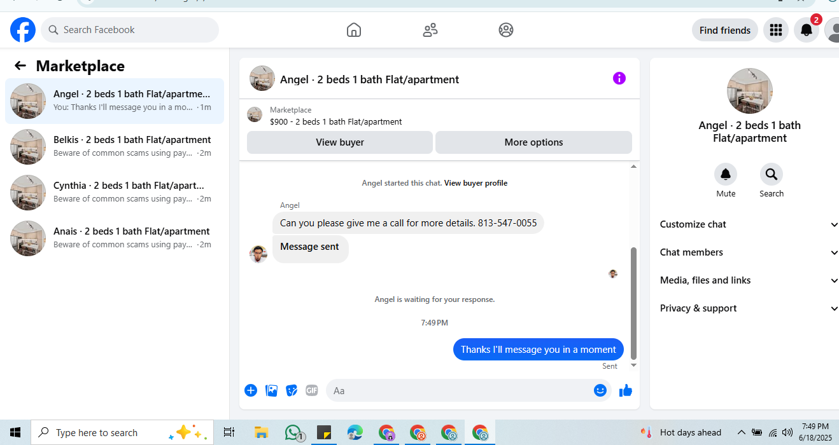The width and height of the screenshot is (839, 445).
Task: Open notifications bell with 2 badge
Action: pos(806,30)
